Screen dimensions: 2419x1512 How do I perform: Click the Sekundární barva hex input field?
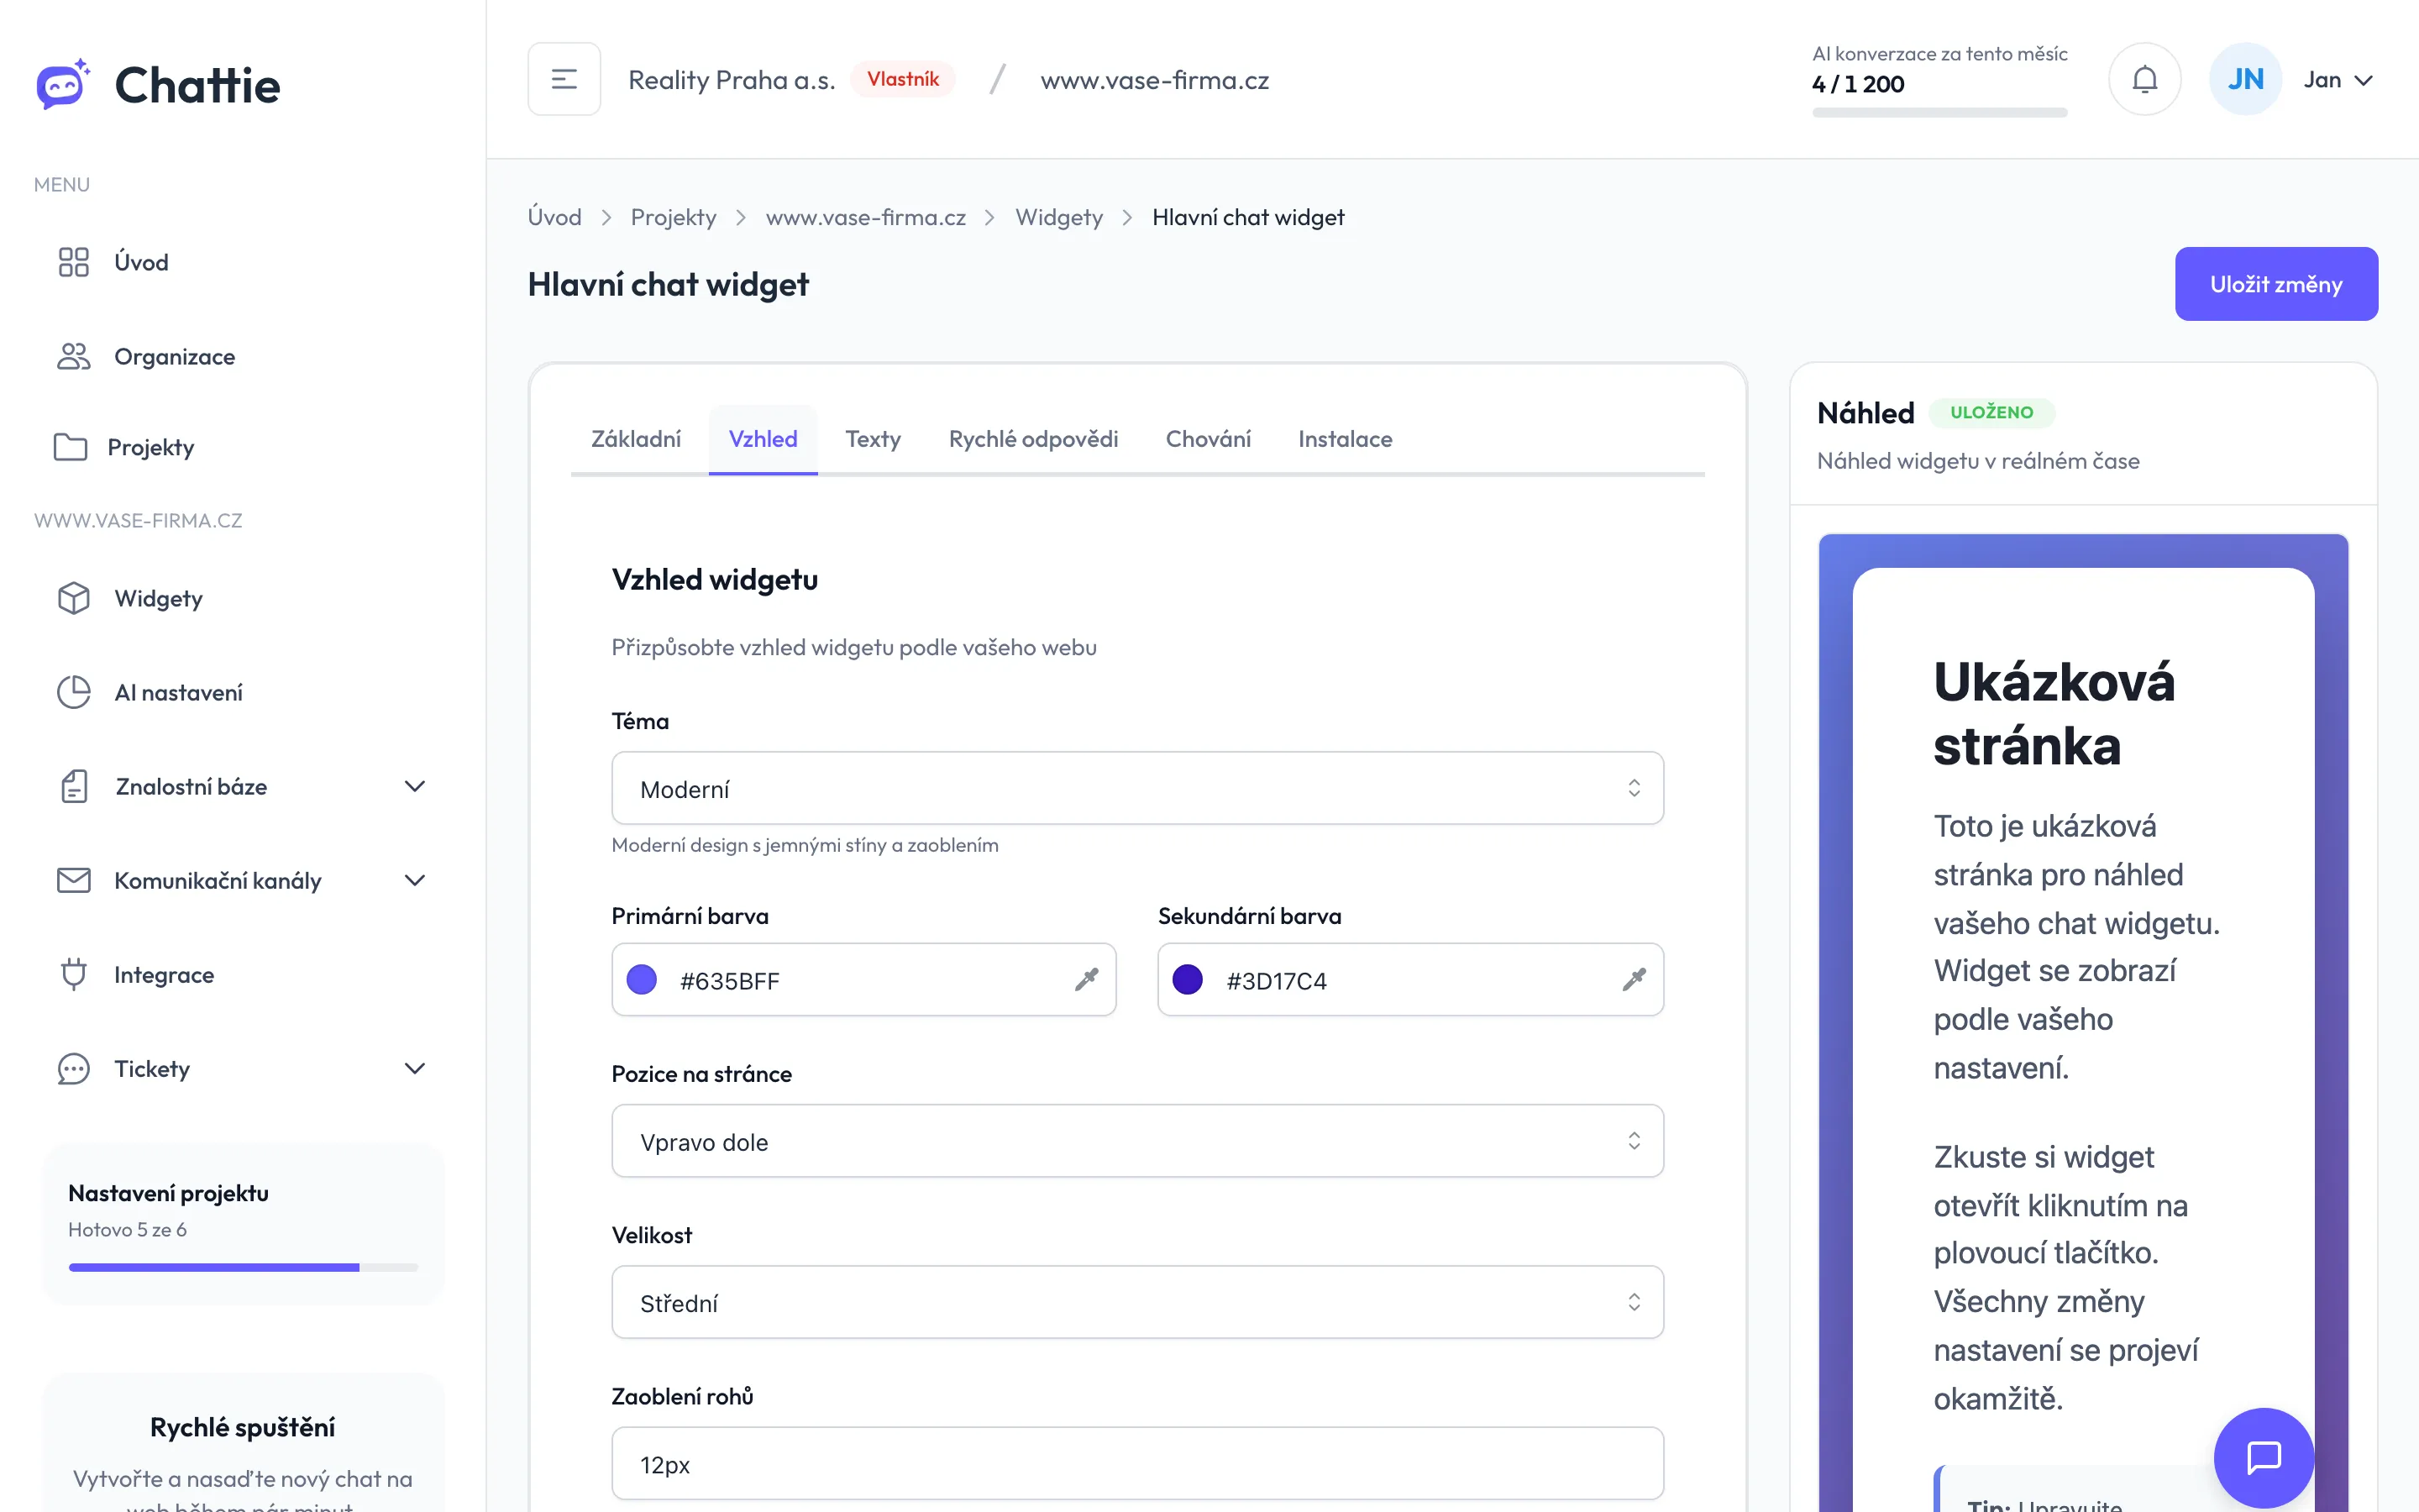[x=1410, y=979]
